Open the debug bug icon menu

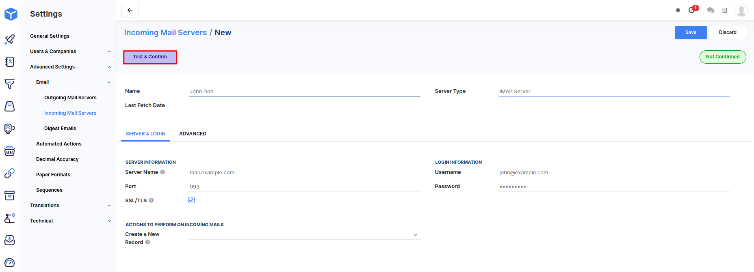678,10
